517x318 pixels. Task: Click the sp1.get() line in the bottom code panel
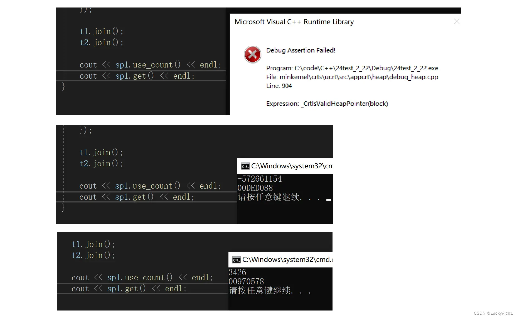tap(129, 289)
